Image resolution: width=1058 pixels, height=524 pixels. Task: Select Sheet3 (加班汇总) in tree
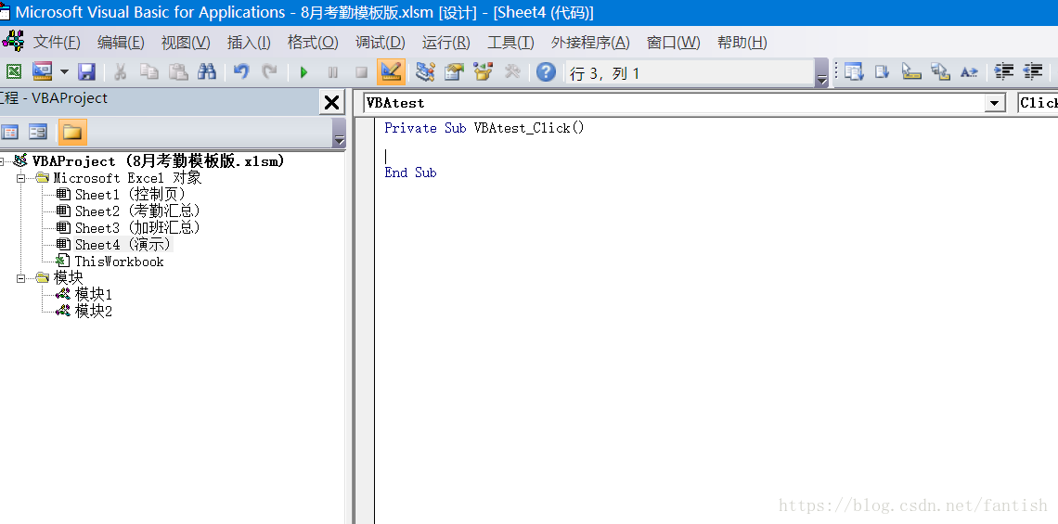(x=138, y=228)
